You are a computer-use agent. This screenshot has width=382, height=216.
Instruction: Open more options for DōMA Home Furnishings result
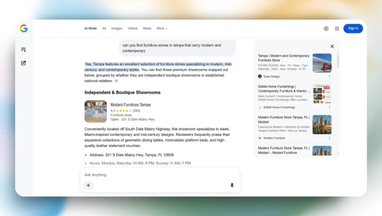329,107
